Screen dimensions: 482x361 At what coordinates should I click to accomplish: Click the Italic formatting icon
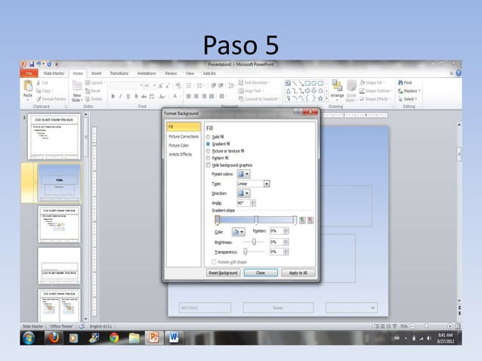click(121, 97)
